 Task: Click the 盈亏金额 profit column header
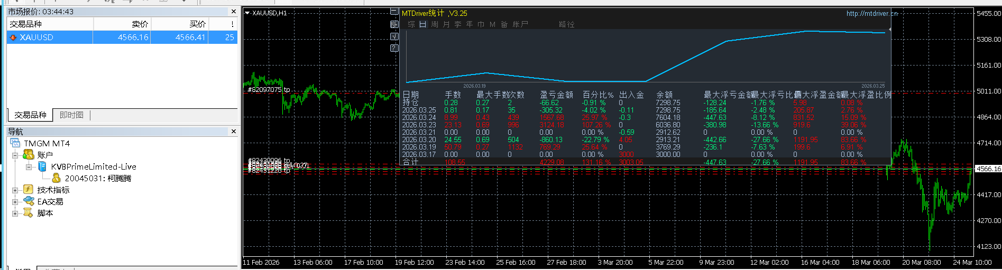(556, 95)
